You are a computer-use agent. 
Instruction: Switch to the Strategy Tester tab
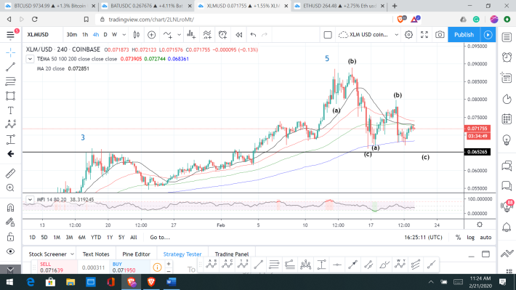point(182,254)
